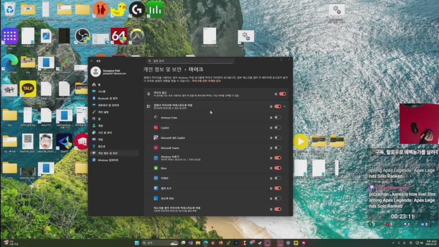Toggle the desktop apps microphone access switch

pyautogui.click(x=278, y=209)
